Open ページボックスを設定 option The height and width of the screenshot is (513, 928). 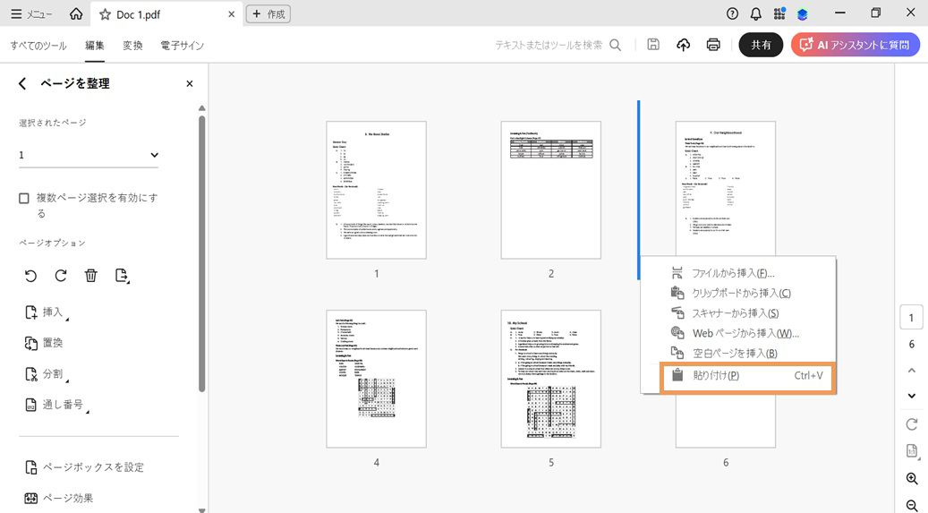pos(85,467)
